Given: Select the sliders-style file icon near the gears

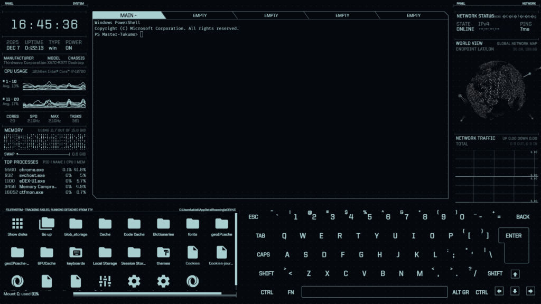Looking at the screenshot, I should click(105, 281).
